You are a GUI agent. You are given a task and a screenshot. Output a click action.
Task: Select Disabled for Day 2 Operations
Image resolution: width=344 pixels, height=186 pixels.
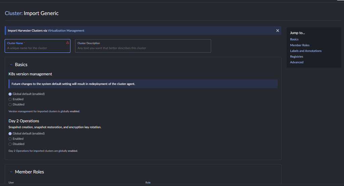tap(10, 144)
